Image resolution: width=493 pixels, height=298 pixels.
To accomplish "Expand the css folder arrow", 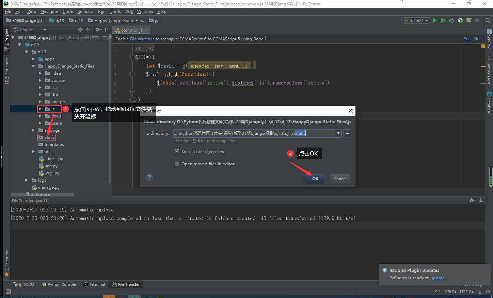I will (40, 87).
